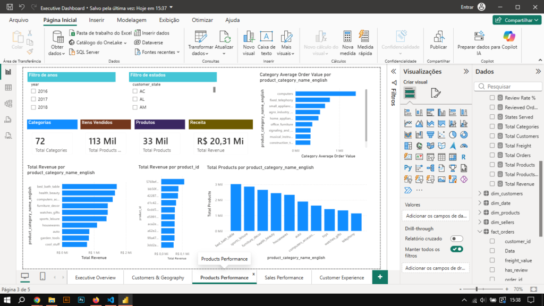The image size is (544, 306).
Task: Open the Ajuda ribbon tab
Action: click(x=233, y=20)
